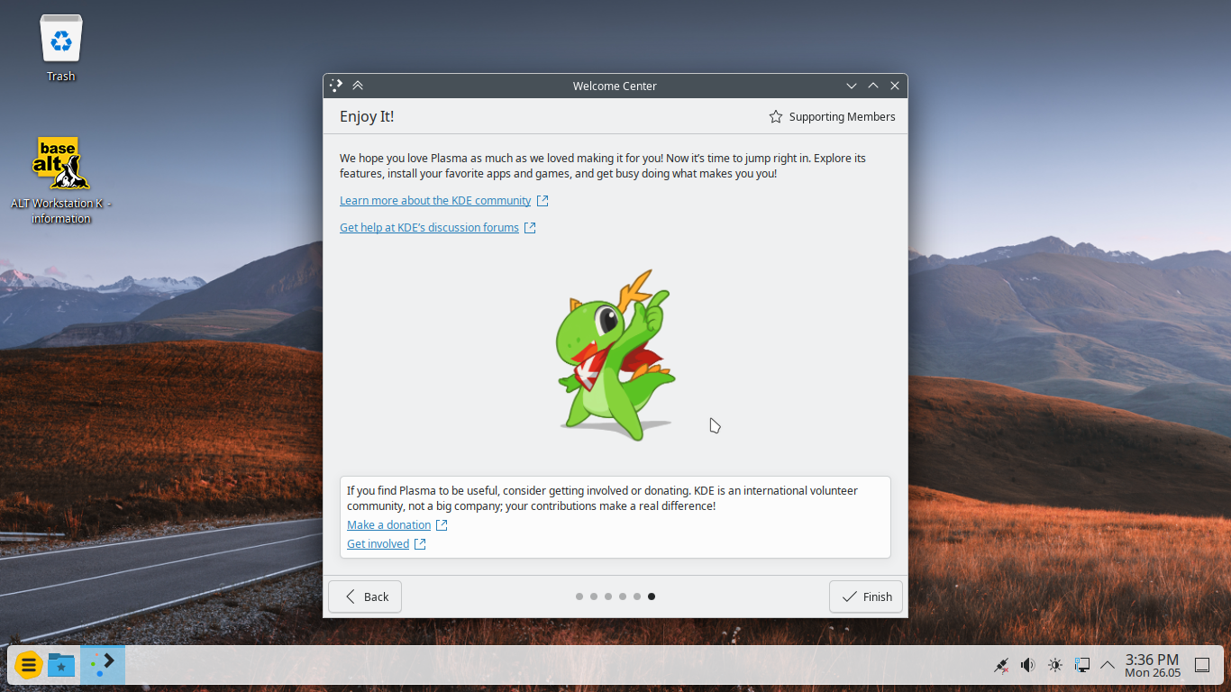
Task: Open the application launcher menu
Action: coord(28,666)
